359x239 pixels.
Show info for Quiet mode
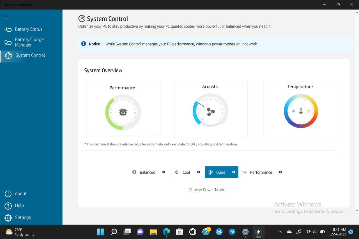click(234, 172)
